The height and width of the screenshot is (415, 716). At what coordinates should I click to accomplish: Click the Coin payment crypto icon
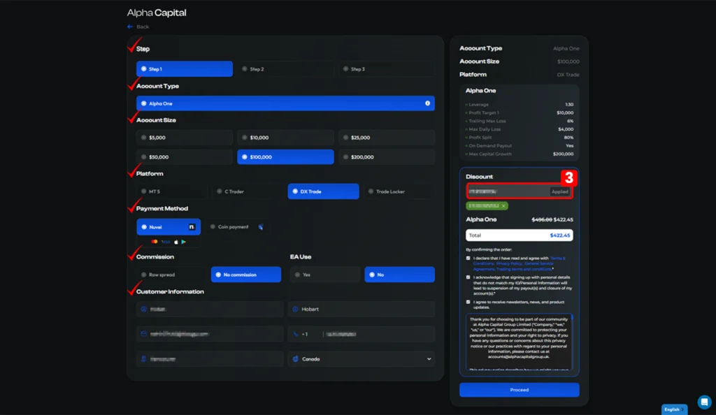point(261,226)
